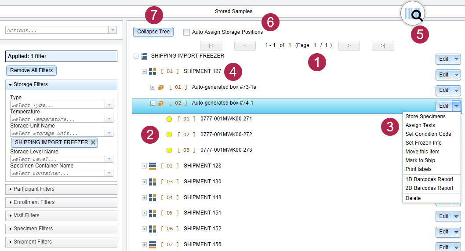This screenshot has width=465, height=251.
Task: Click Edit for Auto-generated box #73-1a
Action: pyautogui.click(x=443, y=90)
